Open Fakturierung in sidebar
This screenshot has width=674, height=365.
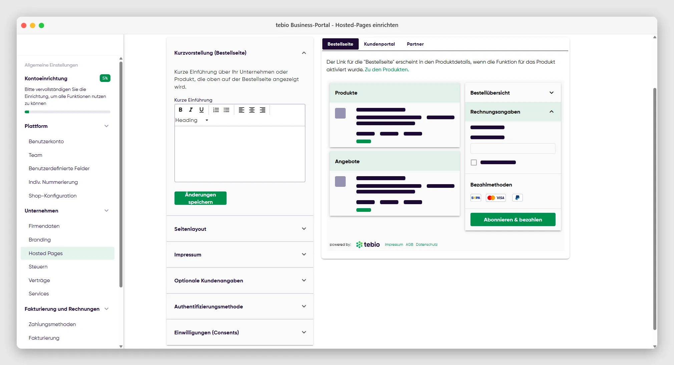tap(44, 338)
